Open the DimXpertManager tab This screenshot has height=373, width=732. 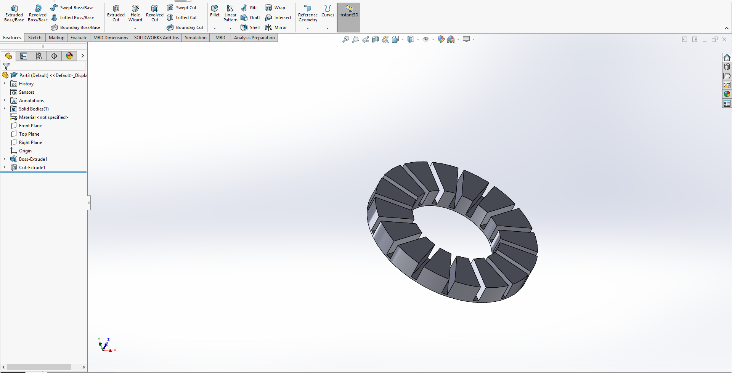click(x=54, y=56)
